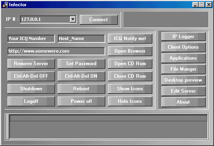
Task: Click the Your ICQ Number field
Action: click(x=31, y=38)
